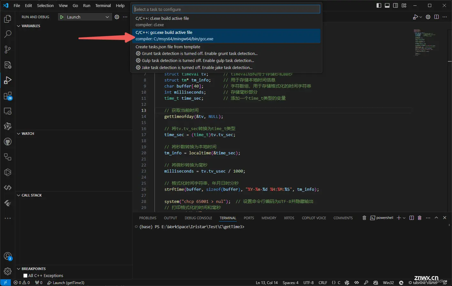Enable gulp task detection option
This screenshot has height=286, width=452.
(226, 61)
